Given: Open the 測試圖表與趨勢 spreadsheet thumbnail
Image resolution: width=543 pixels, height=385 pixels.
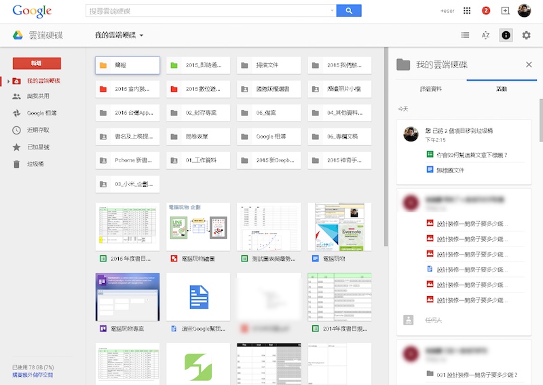Looking at the screenshot, I should pos(269,227).
